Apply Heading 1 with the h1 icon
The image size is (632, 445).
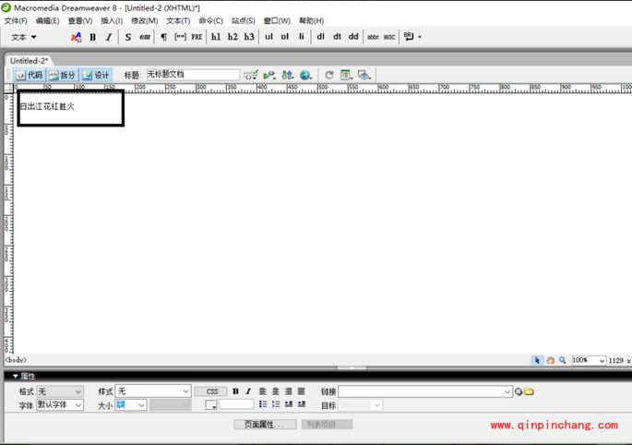215,37
